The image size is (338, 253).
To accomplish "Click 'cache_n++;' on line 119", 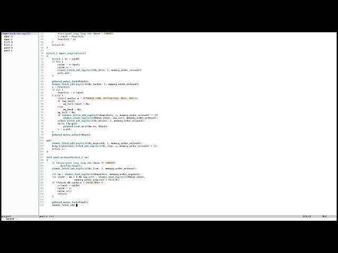I will click(x=64, y=191).
